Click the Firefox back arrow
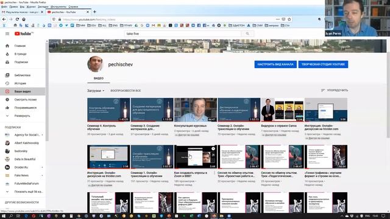This screenshot has width=390, height=219. point(4,19)
